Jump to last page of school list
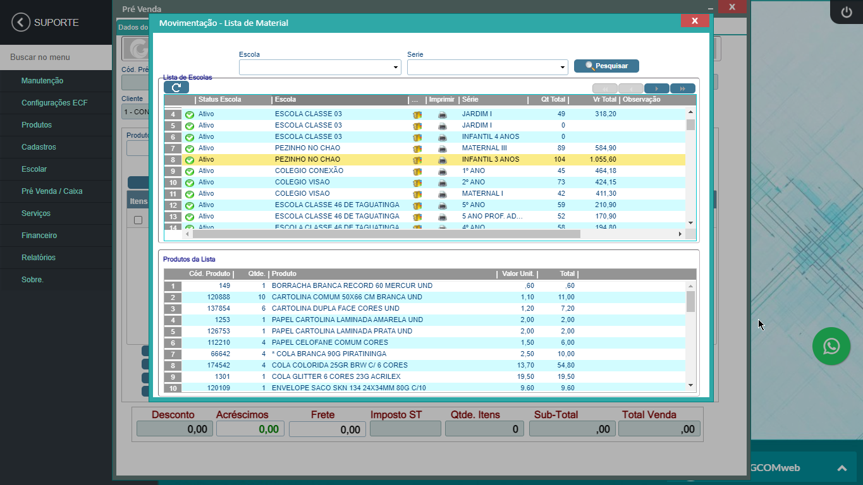Viewport: 863px width, 485px height. pos(683,88)
